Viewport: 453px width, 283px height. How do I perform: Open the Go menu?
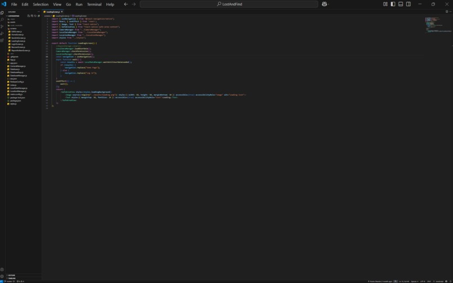click(x=69, y=4)
